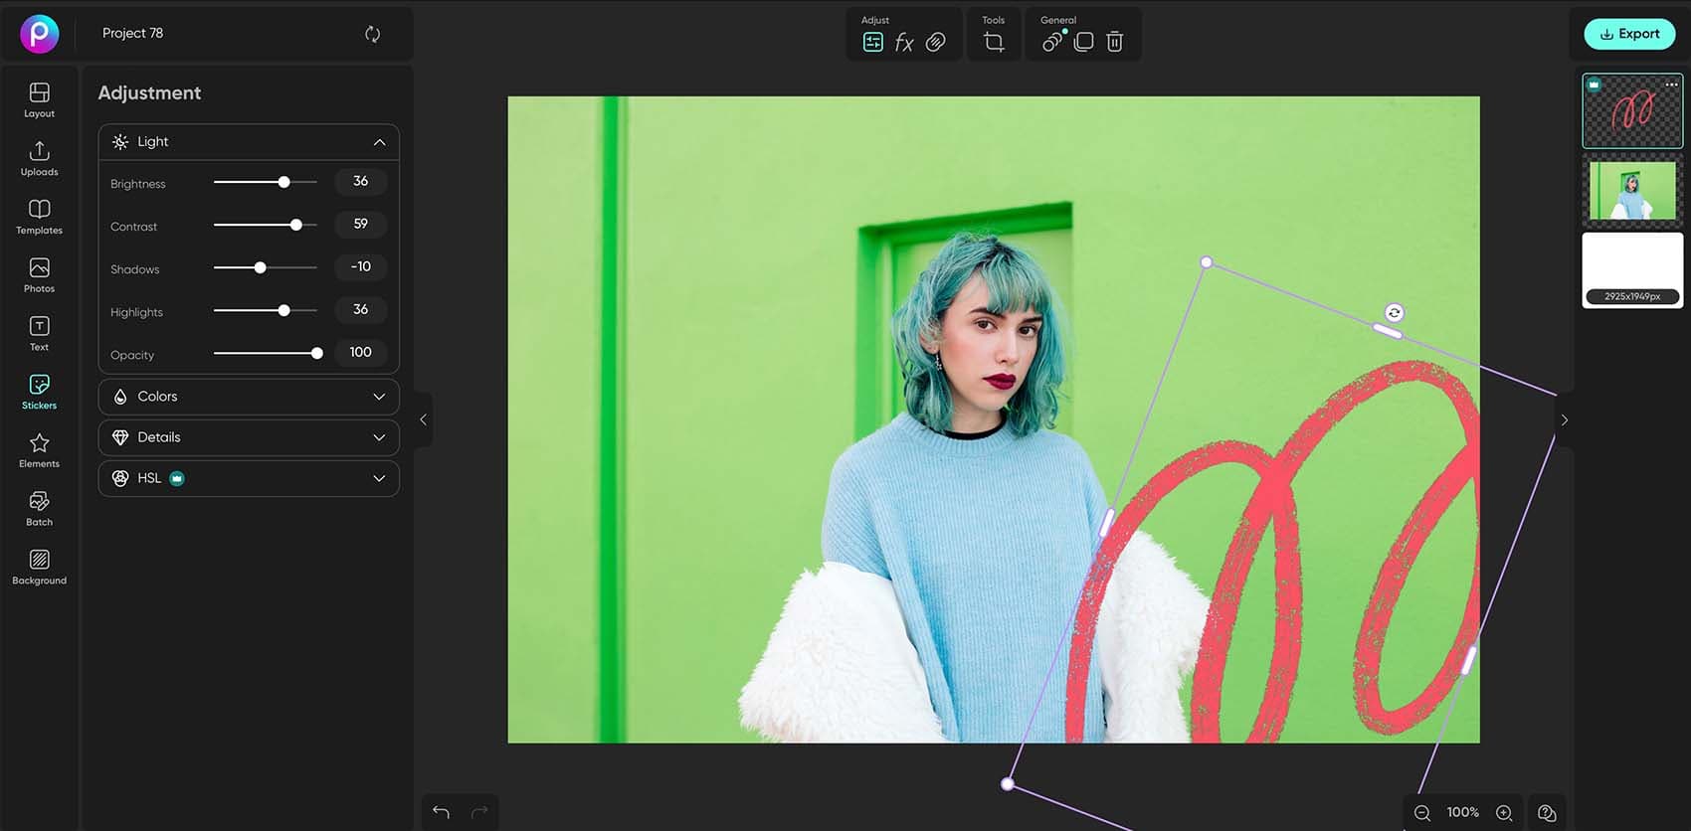Expand the Details section
Image resolution: width=1691 pixels, height=831 pixels.
pyautogui.click(x=249, y=437)
